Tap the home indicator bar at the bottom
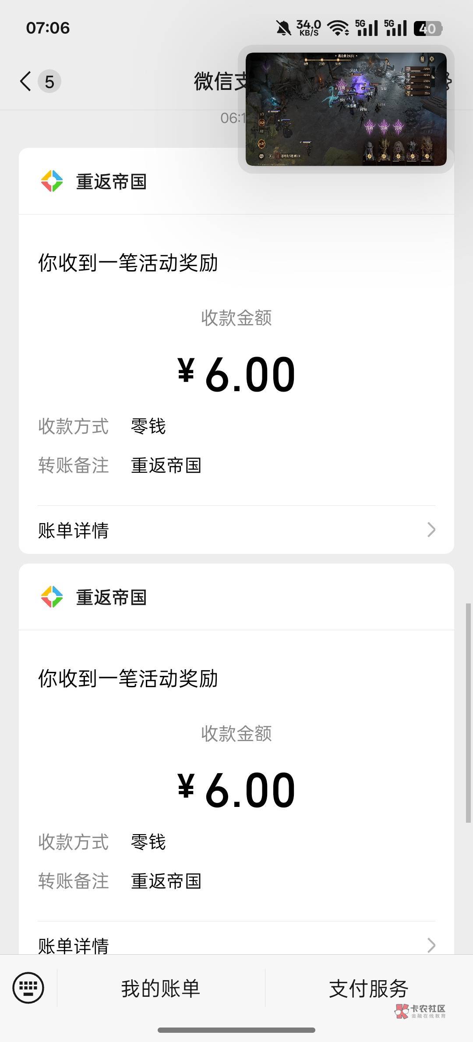The height and width of the screenshot is (1042, 473). (236, 1030)
